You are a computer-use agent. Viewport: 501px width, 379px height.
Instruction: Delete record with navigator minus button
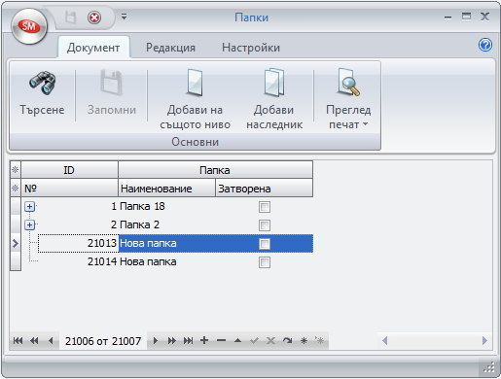tap(221, 340)
